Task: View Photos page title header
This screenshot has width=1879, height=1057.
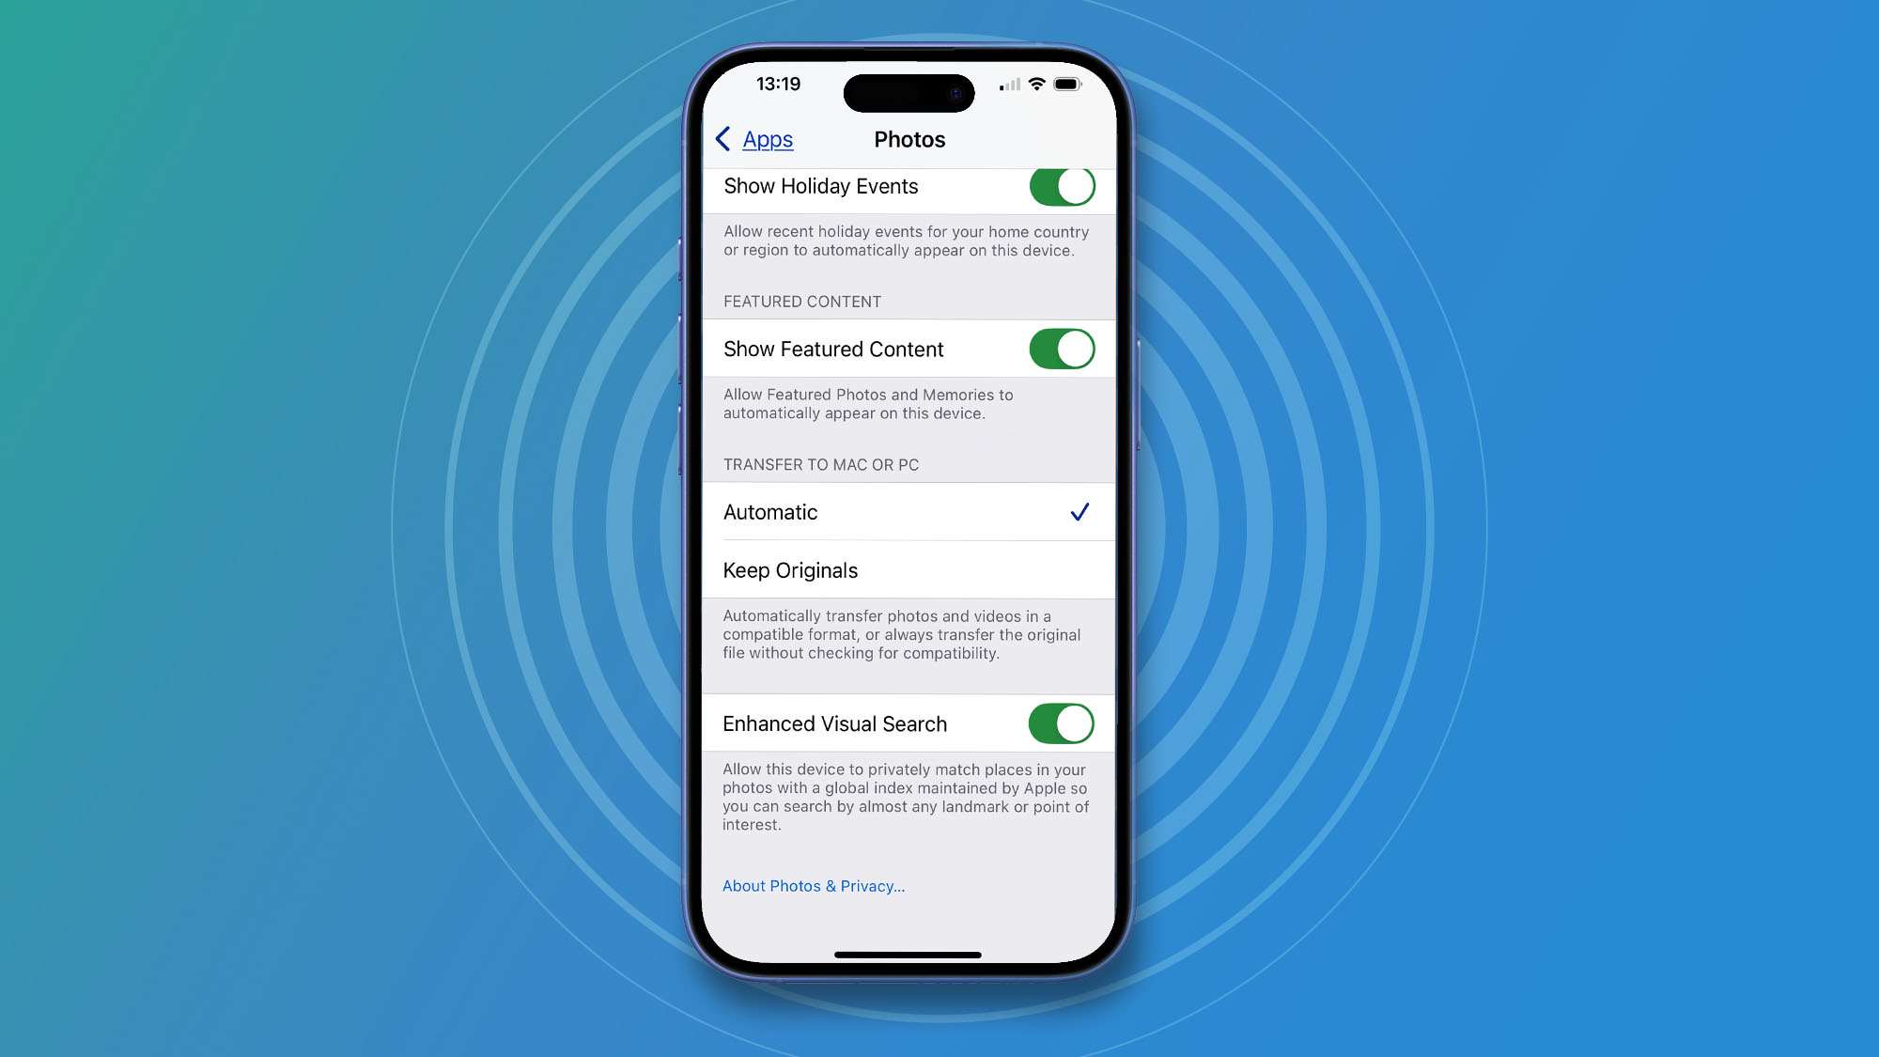Action: point(909,139)
